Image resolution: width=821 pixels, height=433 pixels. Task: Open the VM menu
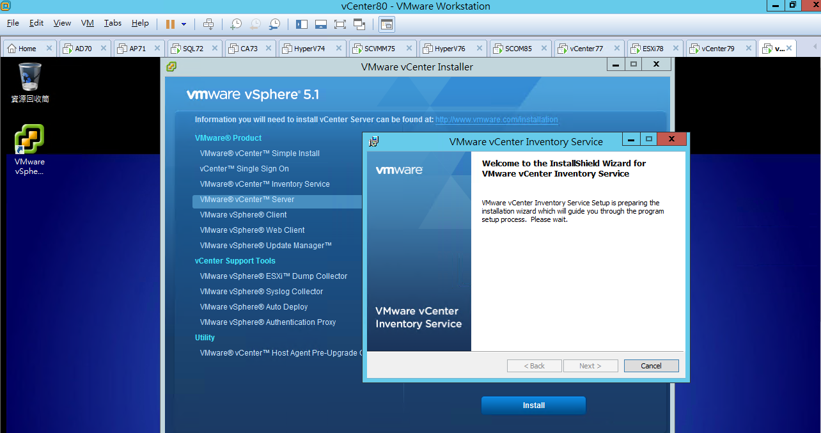coord(88,23)
